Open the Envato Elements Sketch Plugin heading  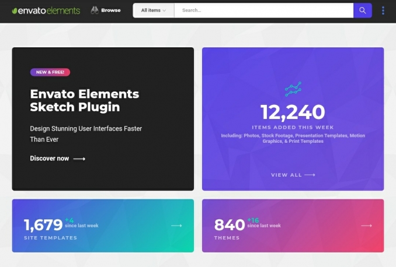(x=84, y=100)
